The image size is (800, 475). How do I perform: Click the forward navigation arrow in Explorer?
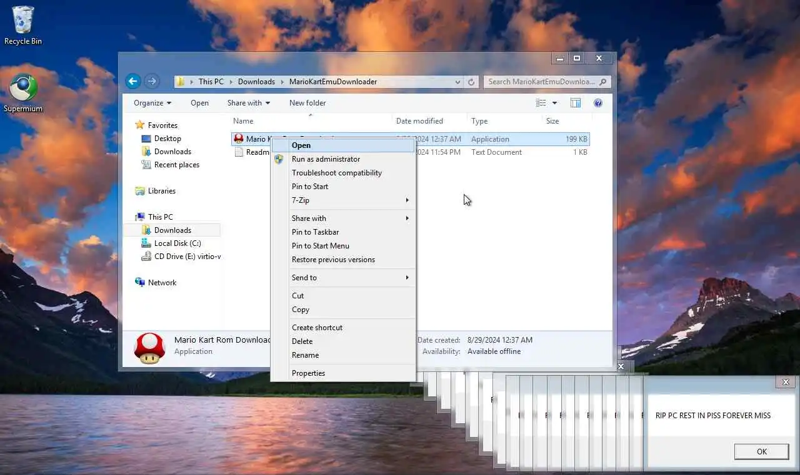(152, 81)
